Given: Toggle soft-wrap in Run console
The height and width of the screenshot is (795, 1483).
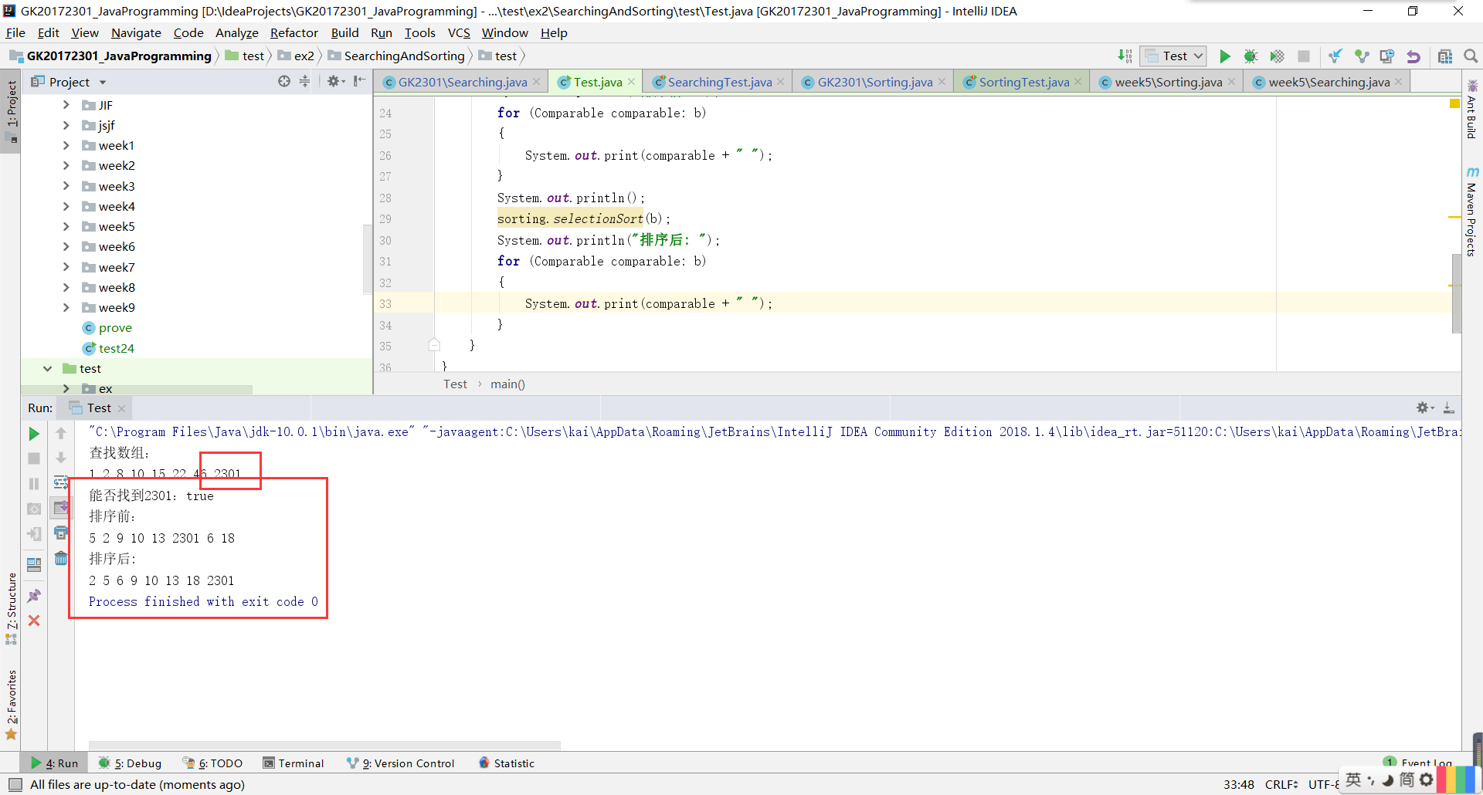Looking at the screenshot, I should click(x=61, y=483).
